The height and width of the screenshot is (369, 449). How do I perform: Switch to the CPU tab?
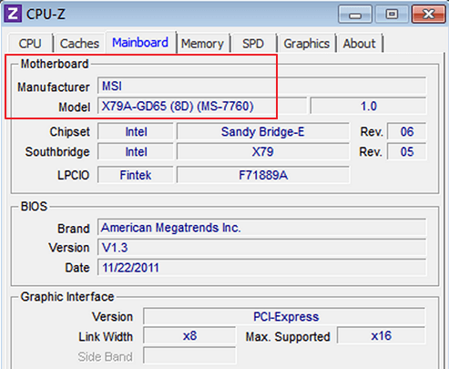(30, 44)
